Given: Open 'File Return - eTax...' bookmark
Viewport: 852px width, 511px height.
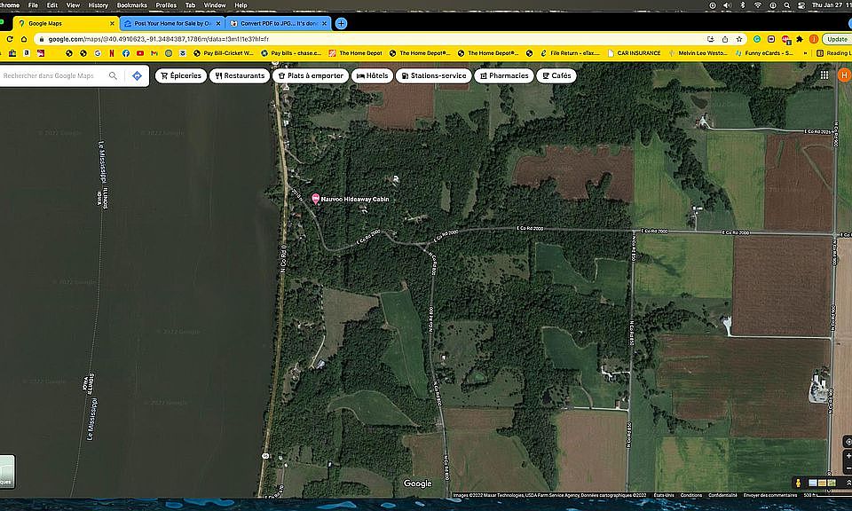Looking at the screenshot, I should pyautogui.click(x=570, y=53).
